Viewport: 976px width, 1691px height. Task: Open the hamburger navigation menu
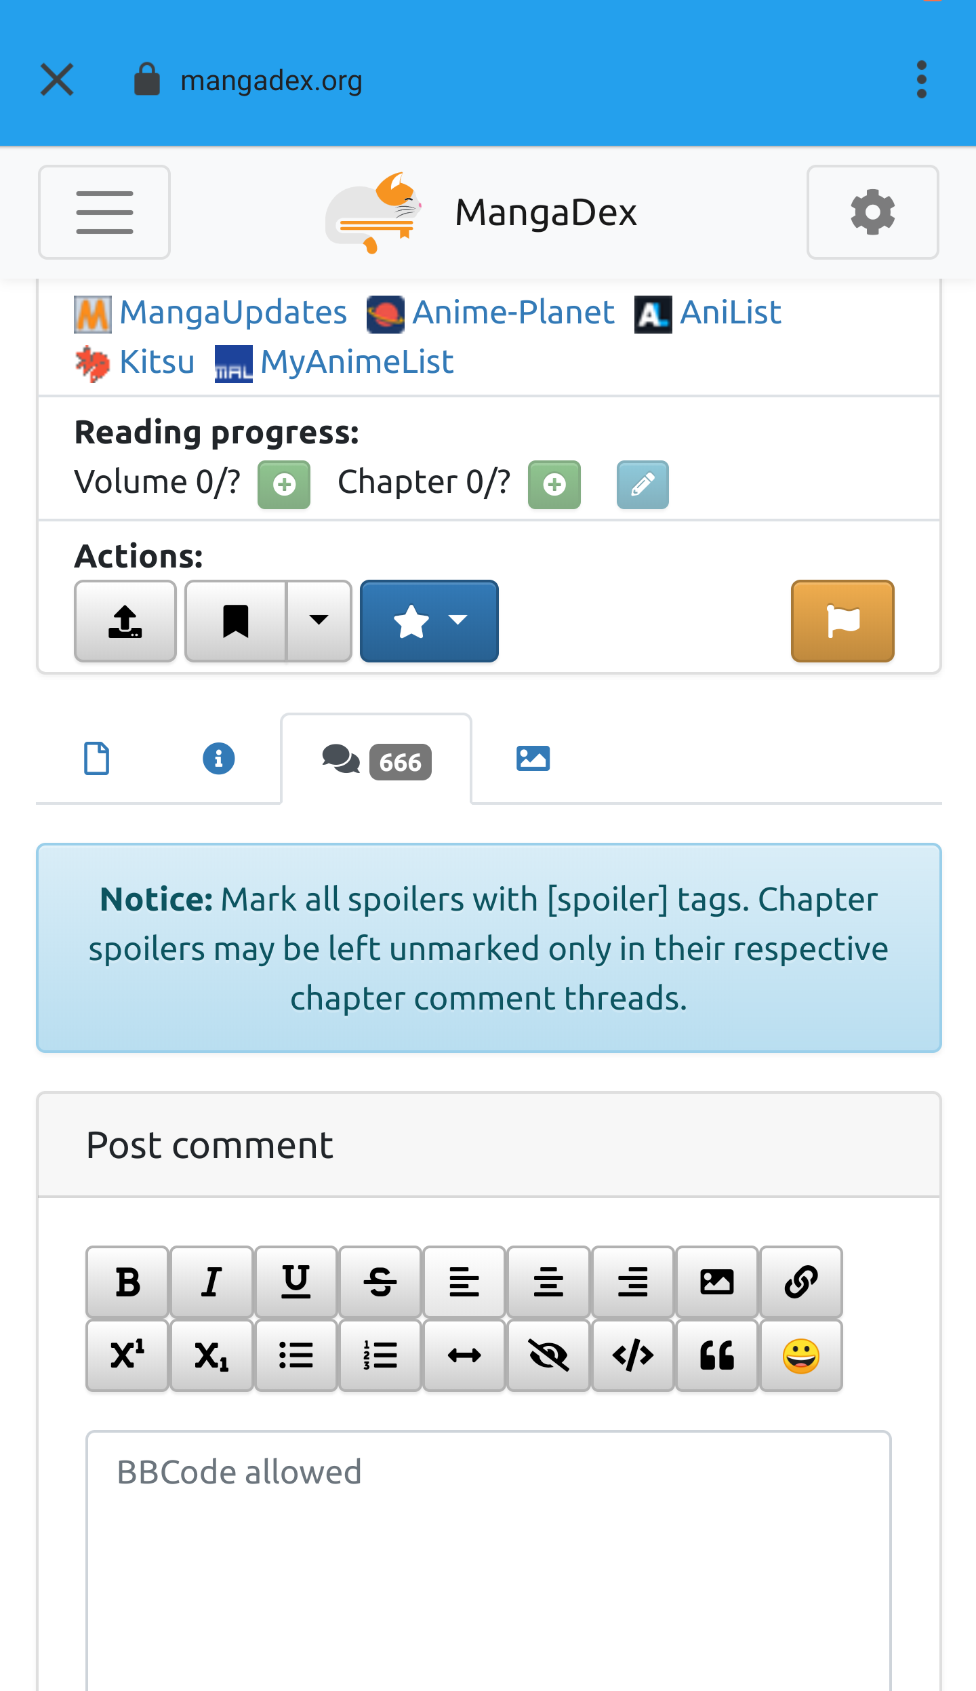104,212
